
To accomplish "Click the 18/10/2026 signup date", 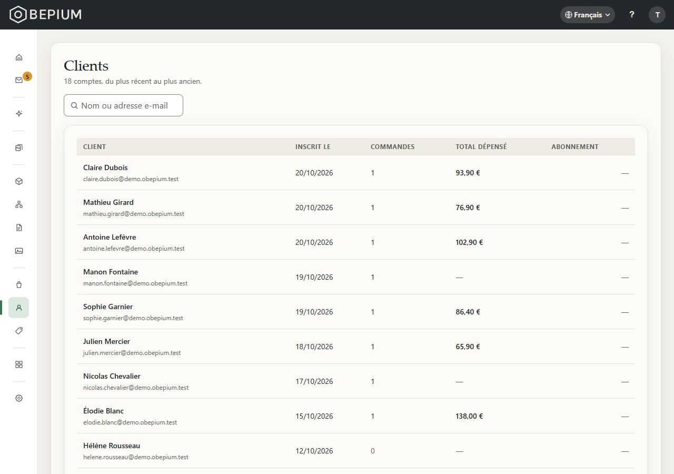I will (x=314, y=347).
